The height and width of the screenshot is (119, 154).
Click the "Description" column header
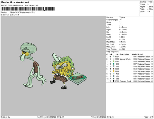(x=124, y=54)
